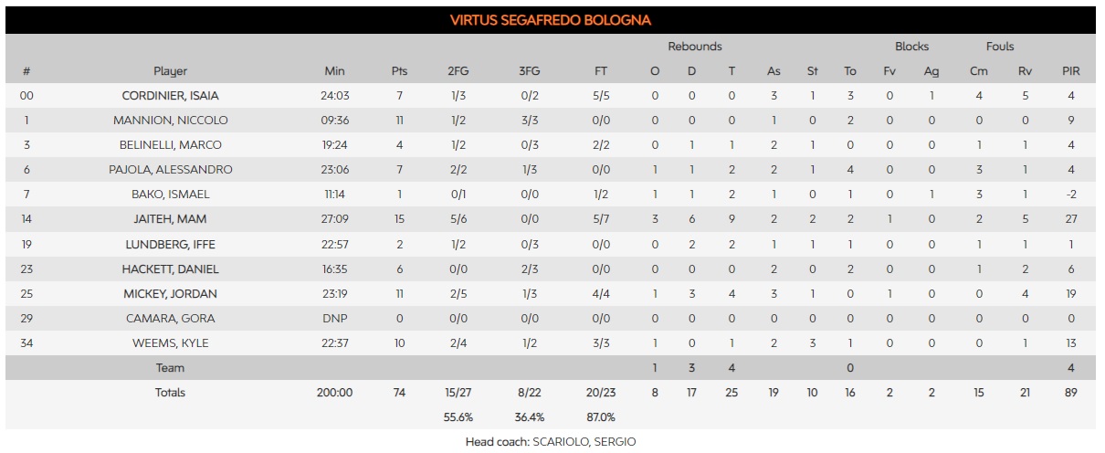
Task: Click the Min column header
Action: 334,71
